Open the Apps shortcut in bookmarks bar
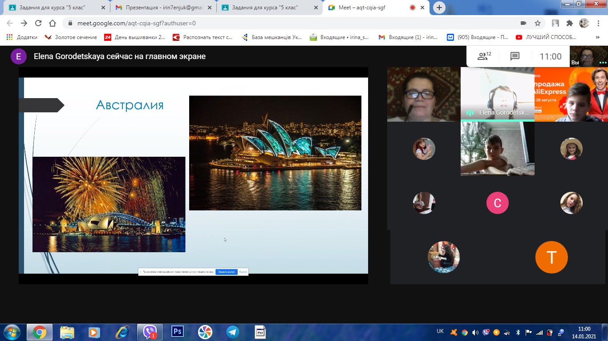 22,37
